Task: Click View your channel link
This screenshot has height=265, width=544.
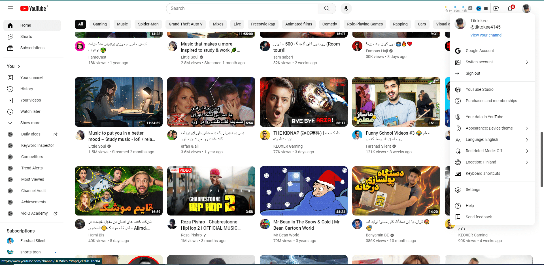Action: pos(486,35)
